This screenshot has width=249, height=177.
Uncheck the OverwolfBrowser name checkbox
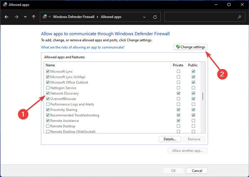click(48, 99)
